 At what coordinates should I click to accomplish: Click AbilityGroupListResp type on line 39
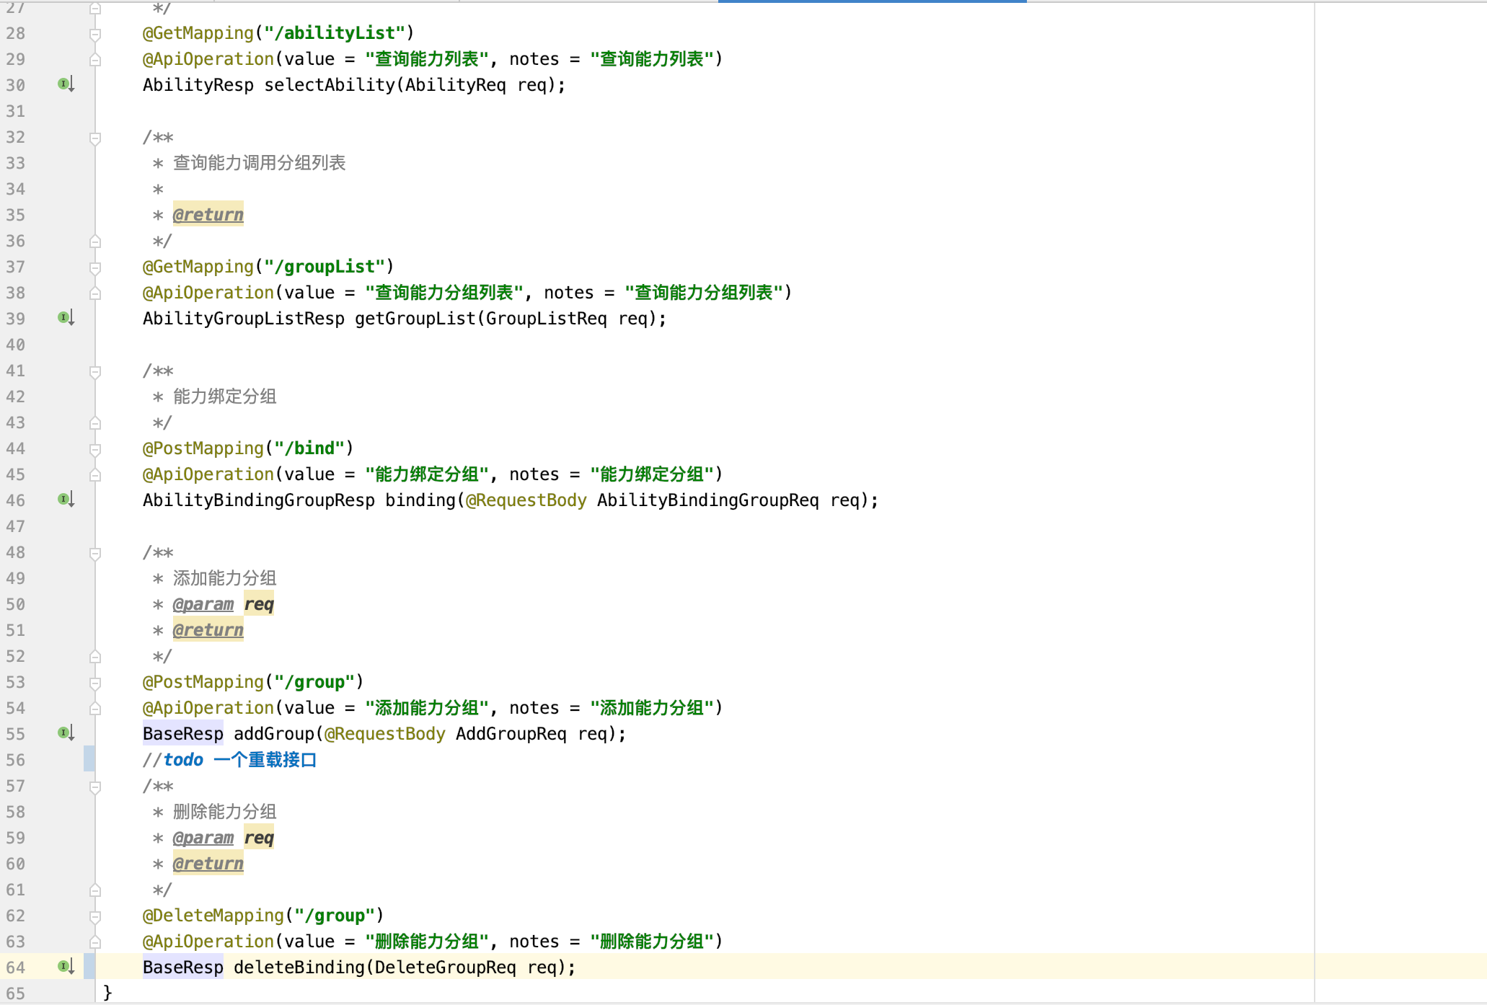(243, 319)
